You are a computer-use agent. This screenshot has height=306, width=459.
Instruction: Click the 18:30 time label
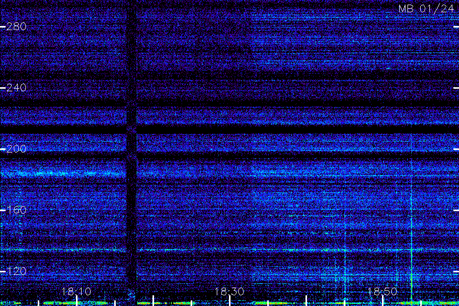point(229,291)
